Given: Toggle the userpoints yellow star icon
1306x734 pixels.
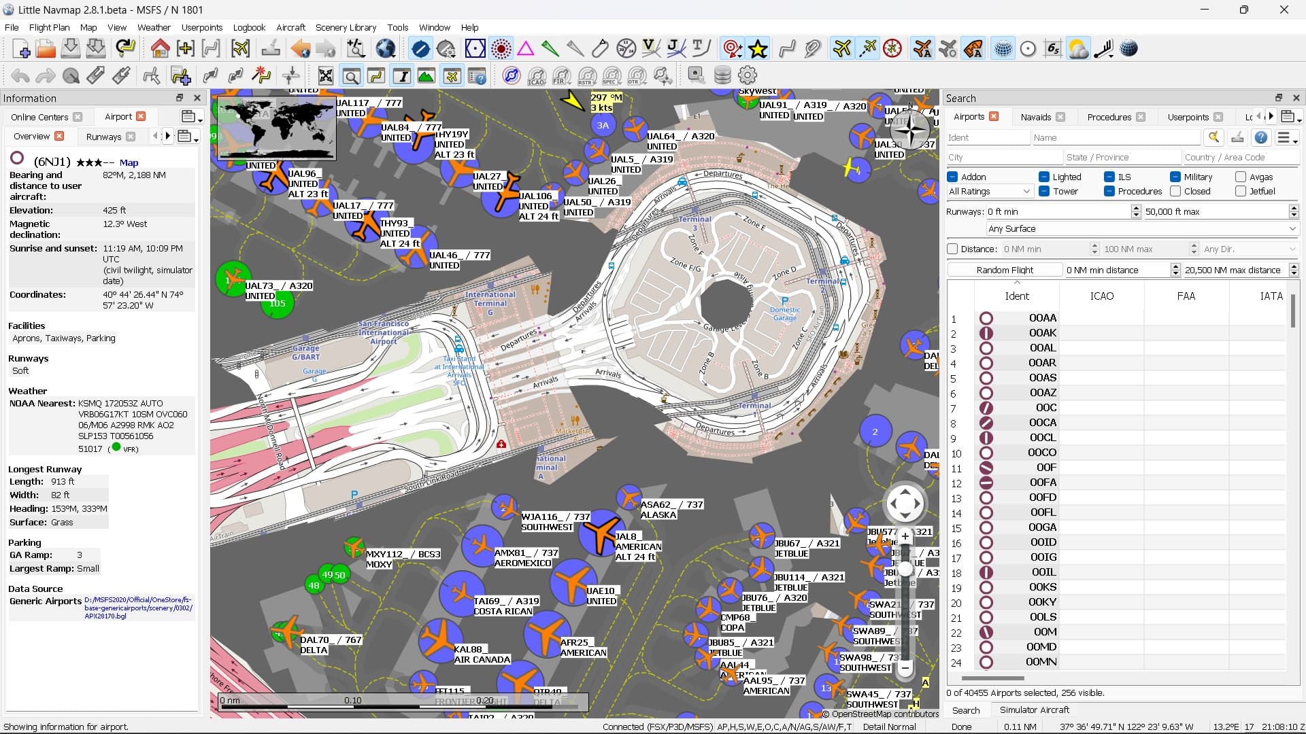Looking at the screenshot, I should tap(758, 49).
